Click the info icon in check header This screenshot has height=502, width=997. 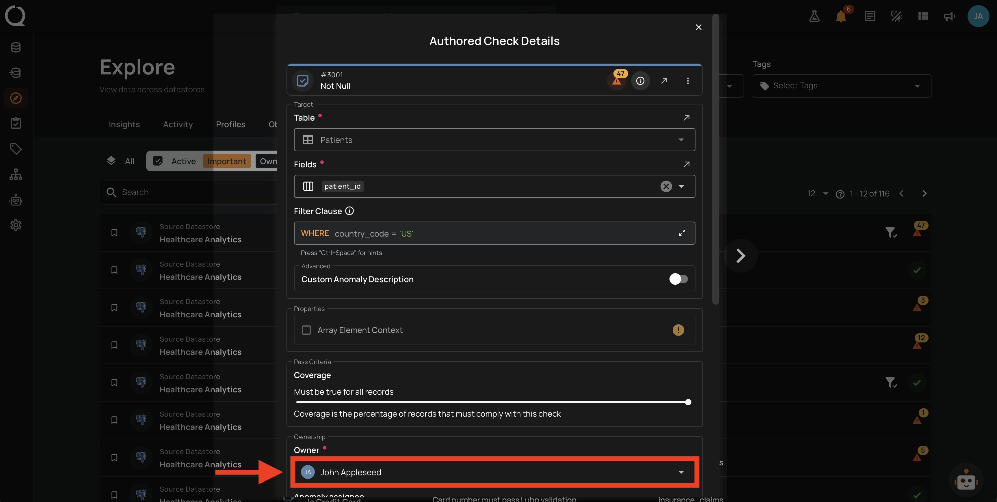640,80
